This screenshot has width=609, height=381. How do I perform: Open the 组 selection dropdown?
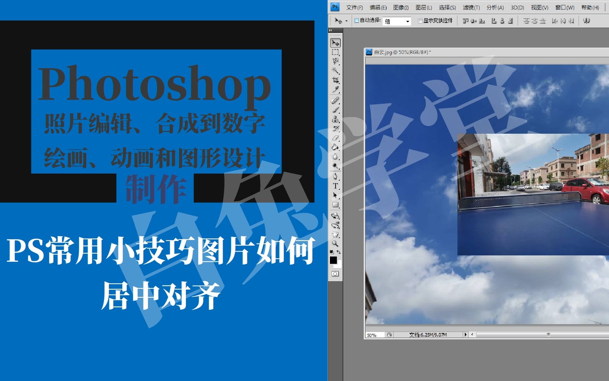(x=408, y=21)
